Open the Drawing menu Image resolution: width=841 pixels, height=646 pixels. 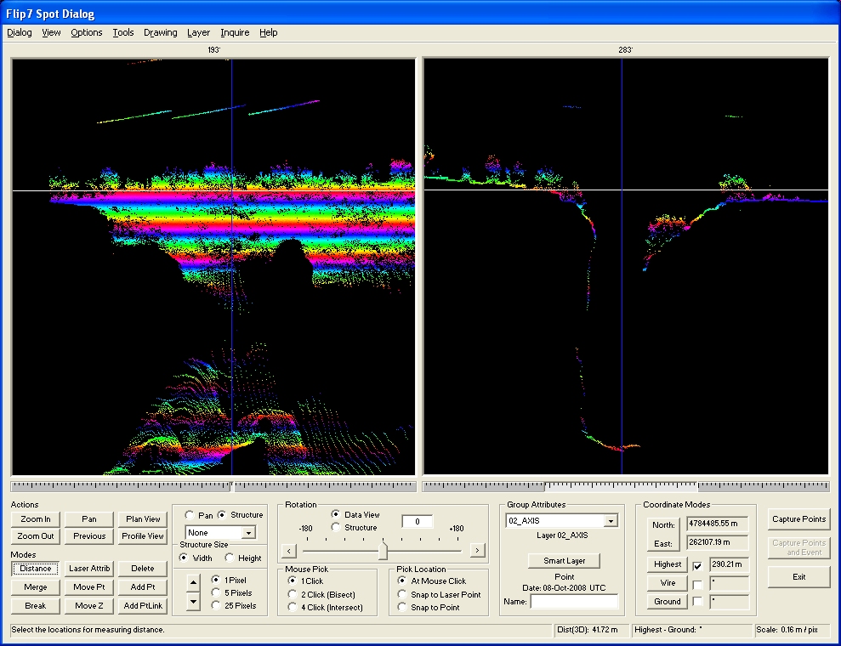160,32
